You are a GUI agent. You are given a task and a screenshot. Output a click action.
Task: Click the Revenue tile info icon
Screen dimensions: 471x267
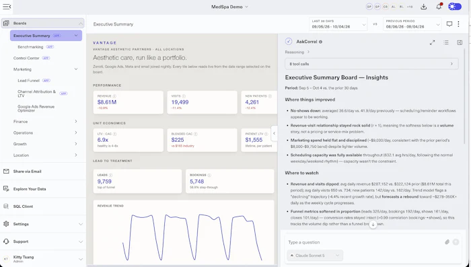114,96
